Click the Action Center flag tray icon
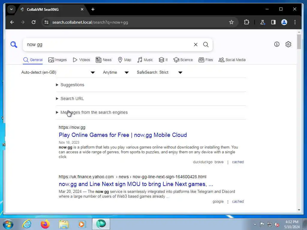This screenshot has height=230, width=307. 262,224
